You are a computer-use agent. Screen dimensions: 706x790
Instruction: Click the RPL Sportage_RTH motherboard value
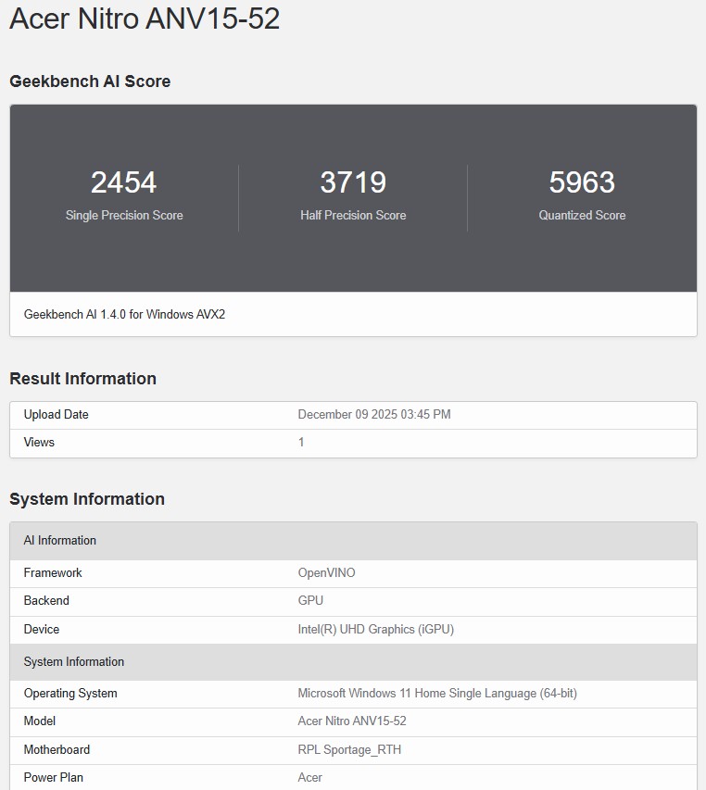point(349,750)
